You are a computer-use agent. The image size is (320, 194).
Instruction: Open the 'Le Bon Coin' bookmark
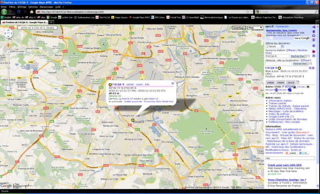(66, 18)
